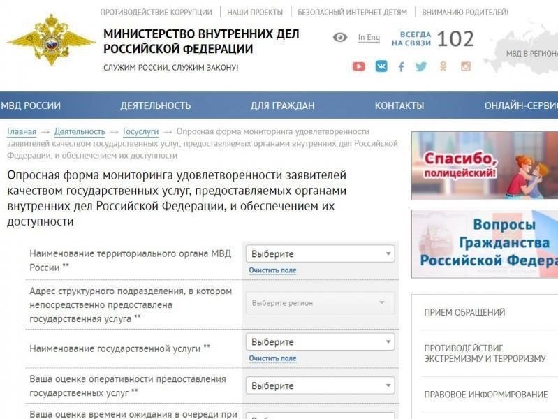This screenshot has height=419, width=558.
Task: Click label Наименование территориального органа МВД России
Action: click(x=131, y=260)
